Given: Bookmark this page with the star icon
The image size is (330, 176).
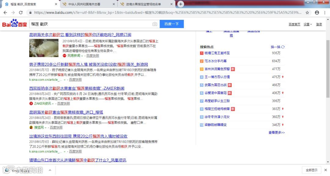Looking at the screenshot, I should click(x=307, y=13).
